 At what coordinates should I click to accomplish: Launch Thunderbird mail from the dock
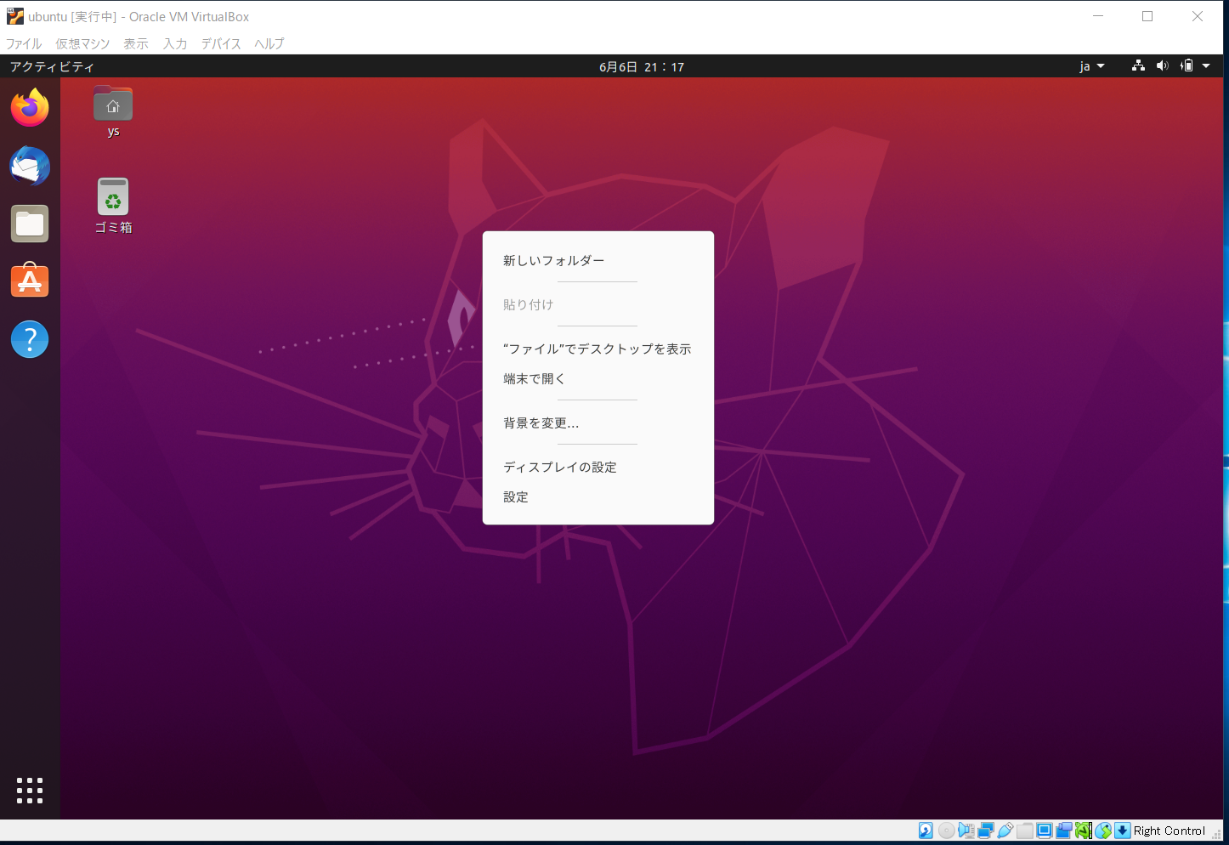click(30, 166)
